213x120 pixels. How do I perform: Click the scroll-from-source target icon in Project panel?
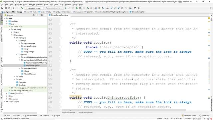click(x=34, y=15)
